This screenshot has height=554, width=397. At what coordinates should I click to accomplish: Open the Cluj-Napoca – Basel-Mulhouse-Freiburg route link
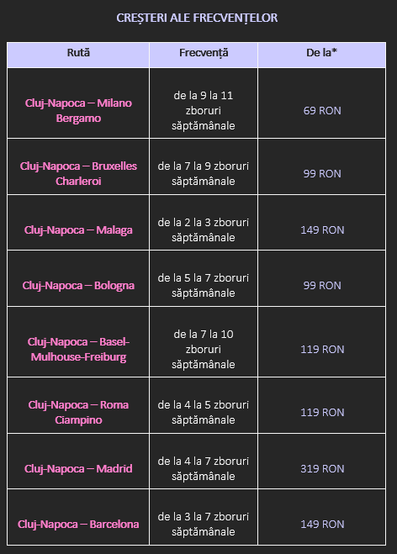[78, 349]
